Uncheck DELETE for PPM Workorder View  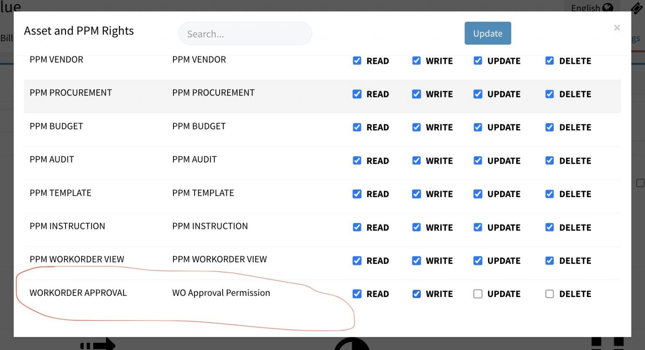[x=550, y=261]
